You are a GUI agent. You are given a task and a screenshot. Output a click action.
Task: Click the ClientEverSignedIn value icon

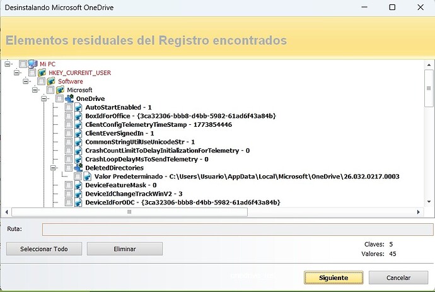coord(78,133)
